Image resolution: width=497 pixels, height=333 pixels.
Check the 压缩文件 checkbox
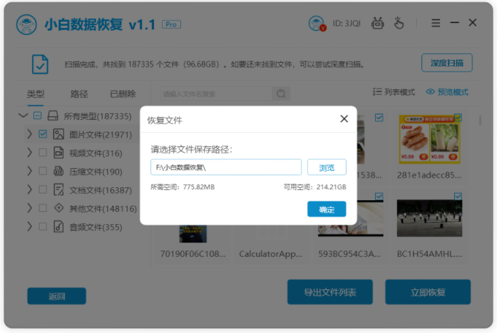pos(43,171)
